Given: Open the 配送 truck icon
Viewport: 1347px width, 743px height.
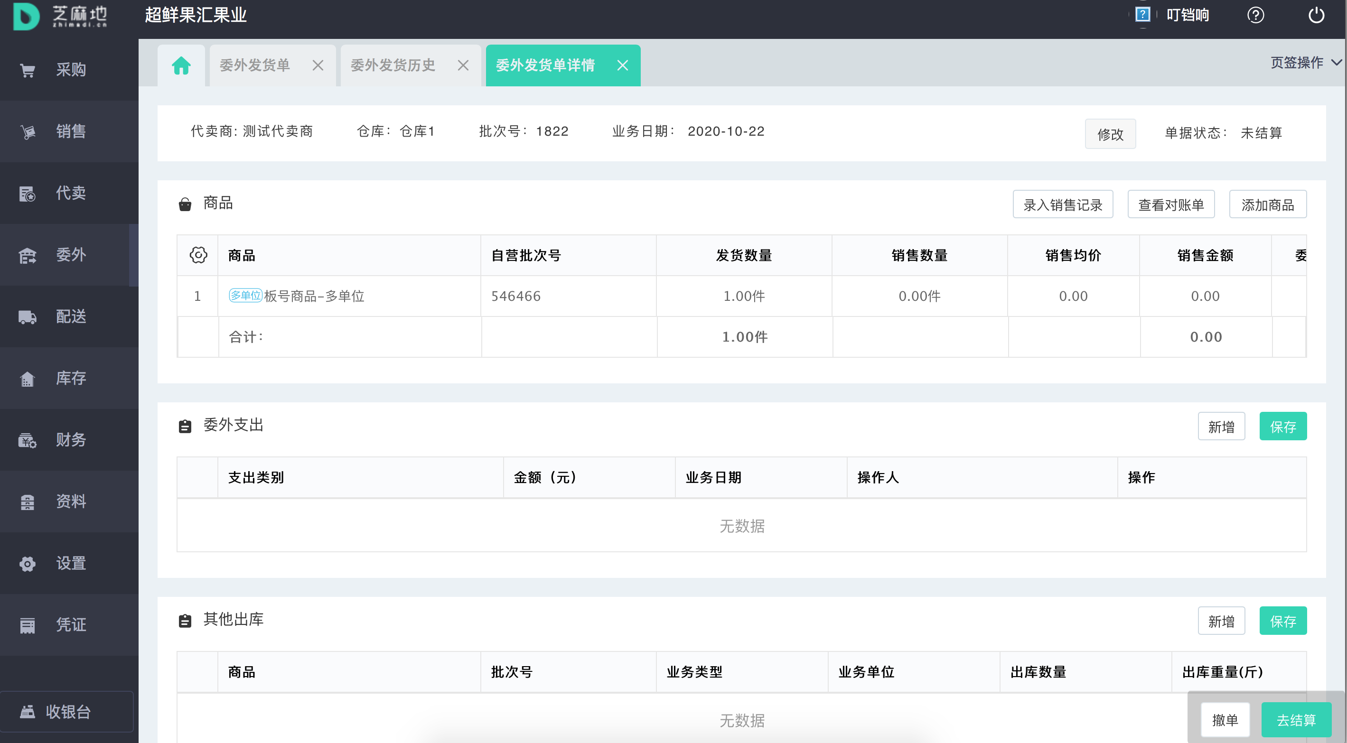Looking at the screenshot, I should 27,317.
